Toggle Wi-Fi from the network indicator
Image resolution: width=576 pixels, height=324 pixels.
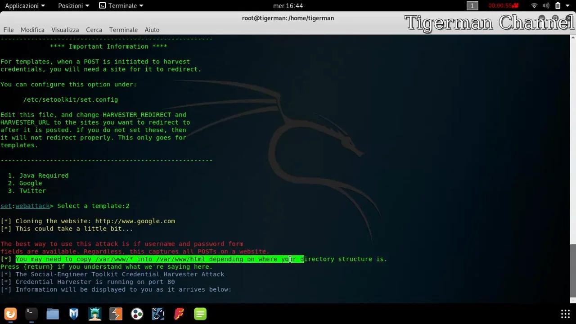coord(534,5)
